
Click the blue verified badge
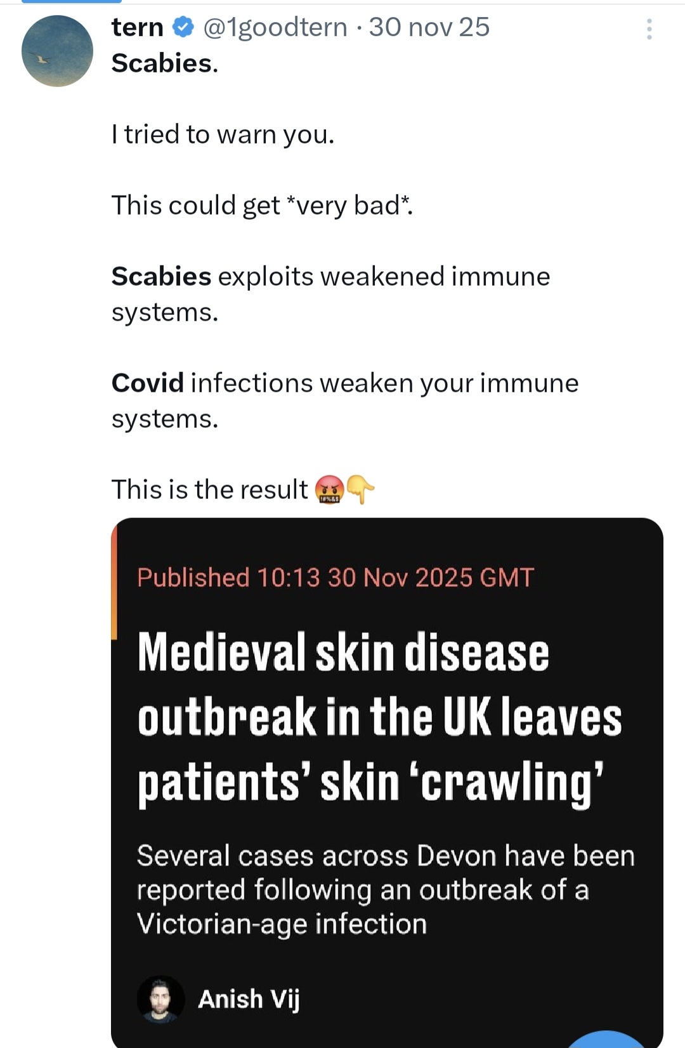pyautogui.click(x=183, y=27)
